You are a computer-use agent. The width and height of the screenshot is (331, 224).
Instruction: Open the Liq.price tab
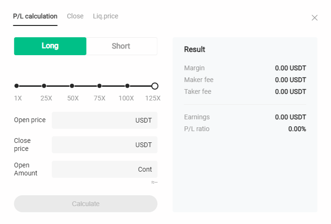pyautogui.click(x=106, y=16)
